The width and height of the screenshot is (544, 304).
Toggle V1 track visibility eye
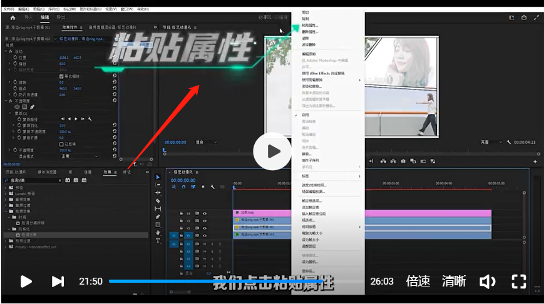coord(205,235)
